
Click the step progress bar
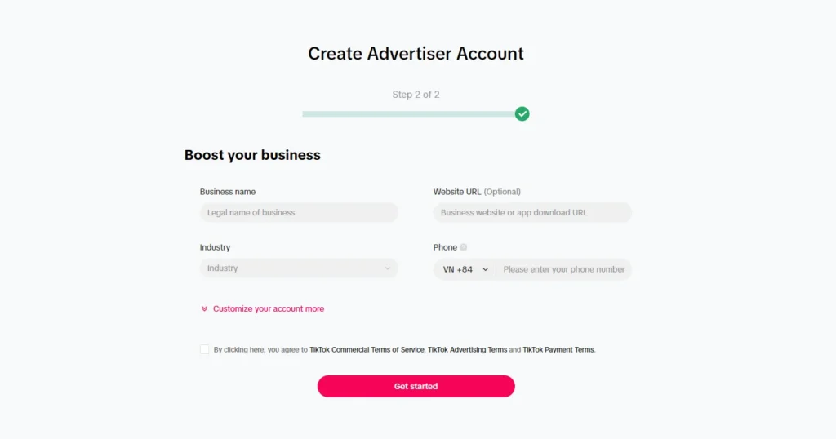pos(408,114)
